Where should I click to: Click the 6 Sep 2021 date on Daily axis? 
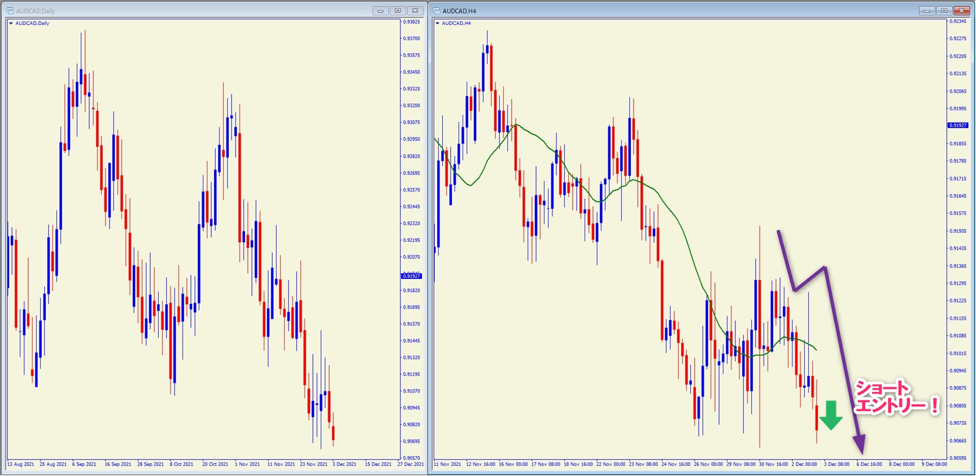point(84,464)
